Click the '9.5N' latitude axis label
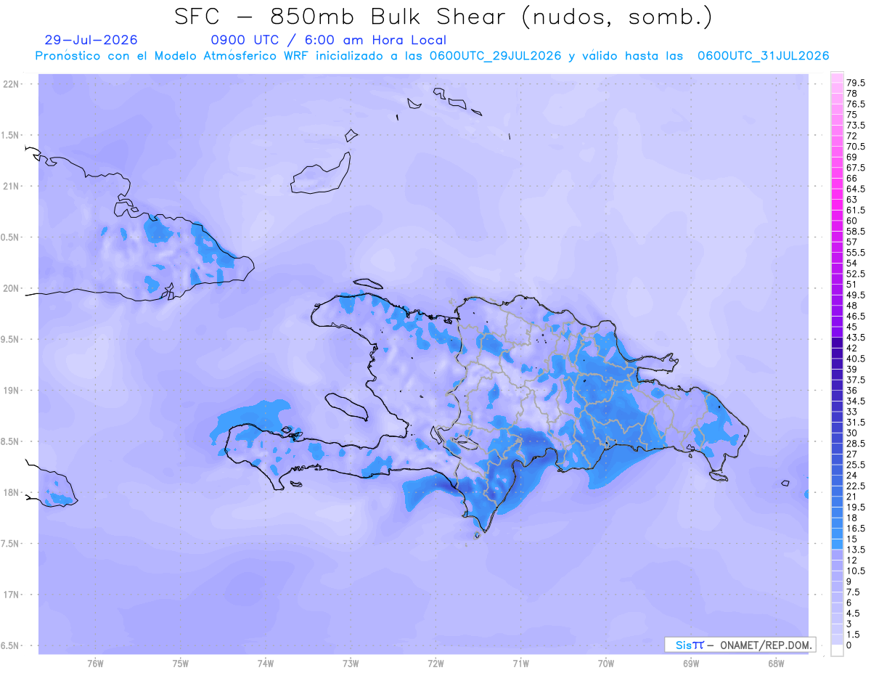The image size is (871, 673). pos(10,339)
